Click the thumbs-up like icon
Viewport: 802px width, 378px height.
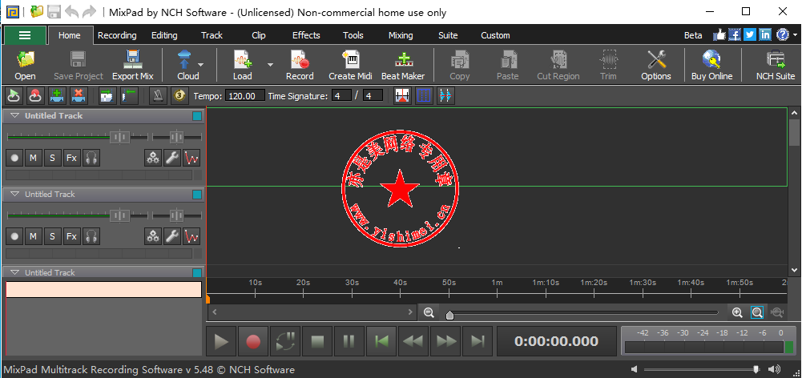tap(719, 34)
